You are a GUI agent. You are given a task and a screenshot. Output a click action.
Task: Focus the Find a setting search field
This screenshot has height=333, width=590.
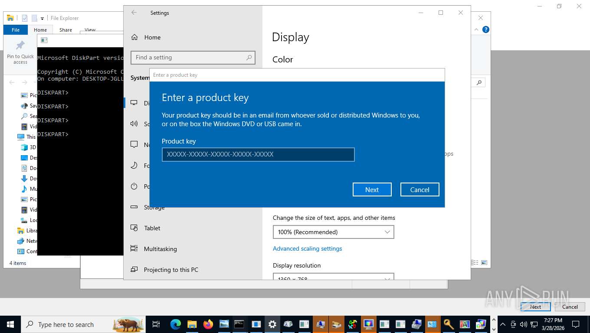(193, 57)
